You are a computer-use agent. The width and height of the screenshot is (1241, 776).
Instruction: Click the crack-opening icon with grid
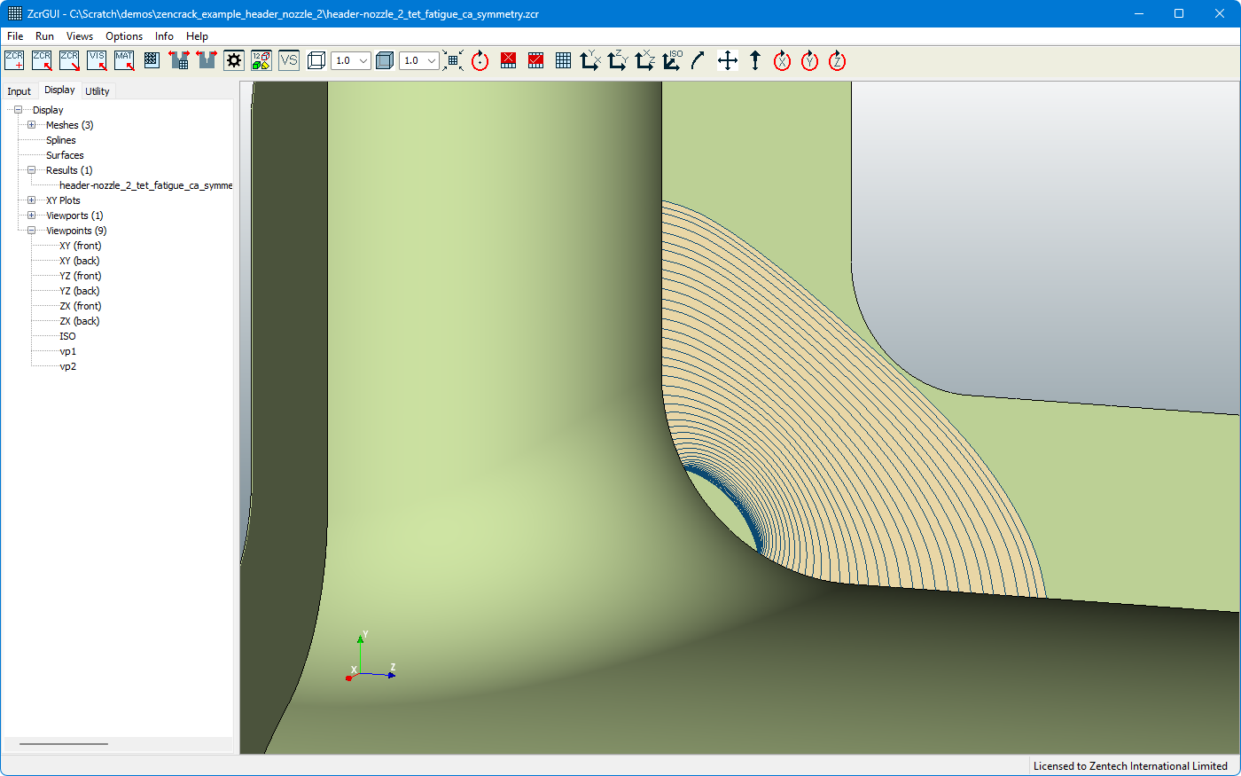[x=179, y=60]
